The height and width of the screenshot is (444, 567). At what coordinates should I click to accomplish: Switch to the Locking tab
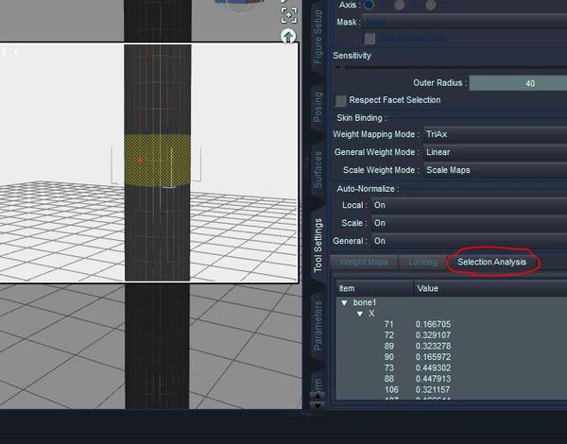(422, 262)
